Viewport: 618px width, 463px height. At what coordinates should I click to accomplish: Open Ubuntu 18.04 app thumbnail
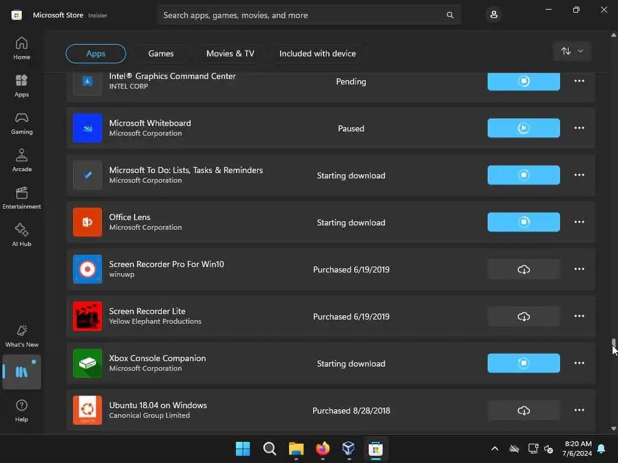click(x=88, y=410)
